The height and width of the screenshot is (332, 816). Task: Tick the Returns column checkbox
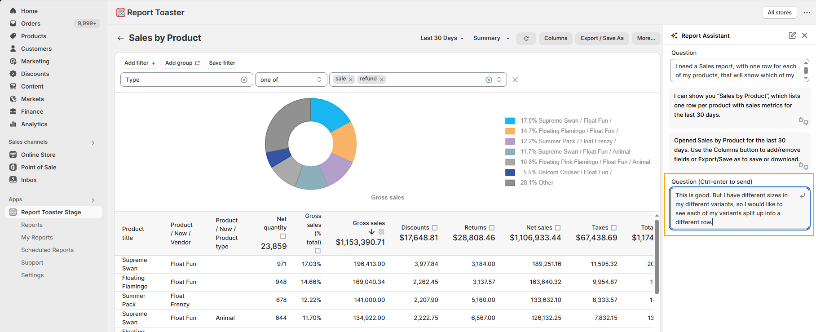point(491,228)
